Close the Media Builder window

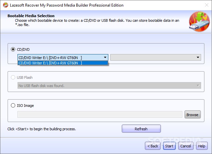pos(204,5)
